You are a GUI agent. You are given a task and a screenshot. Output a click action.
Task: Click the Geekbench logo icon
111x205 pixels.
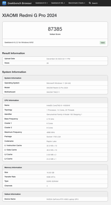pyautogui.click(x=4, y=3)
